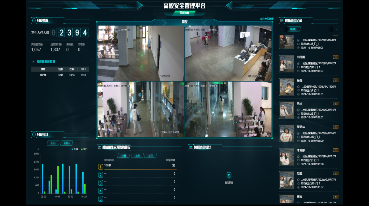Go to next building with right chevron
The image size is (369, 206).
pyautogui.click(x=336, y=29)
